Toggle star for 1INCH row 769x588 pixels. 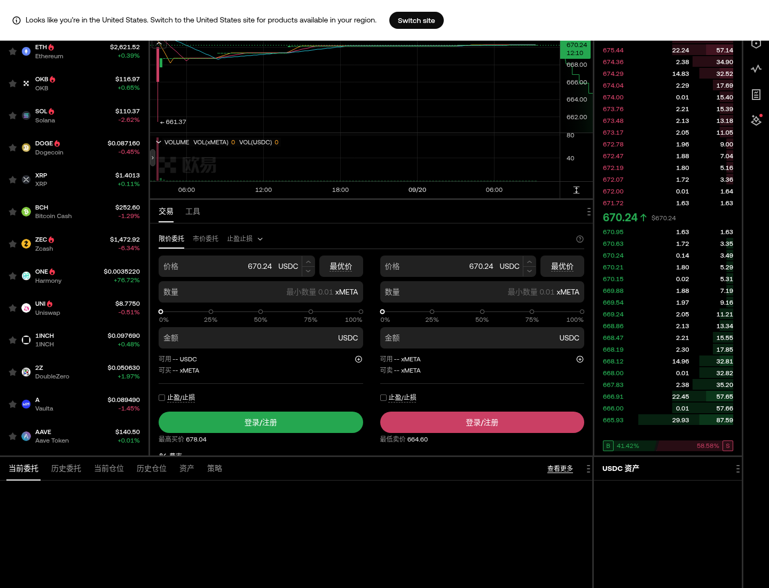pos(13,340)
